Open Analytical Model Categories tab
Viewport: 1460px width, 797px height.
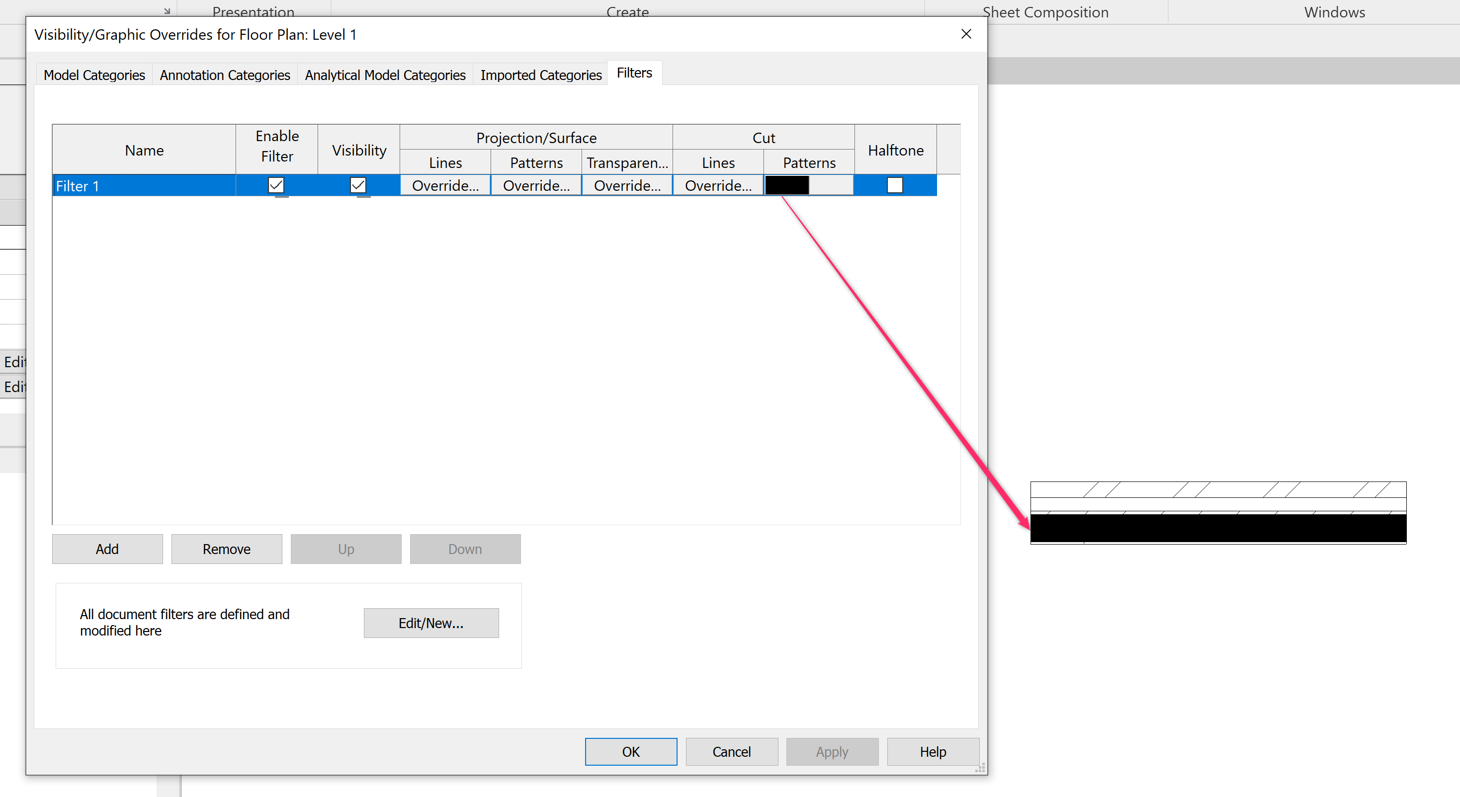385,75
